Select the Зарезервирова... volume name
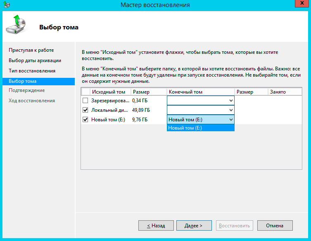Screen dimensions: 311x241 tap(110, 101)
